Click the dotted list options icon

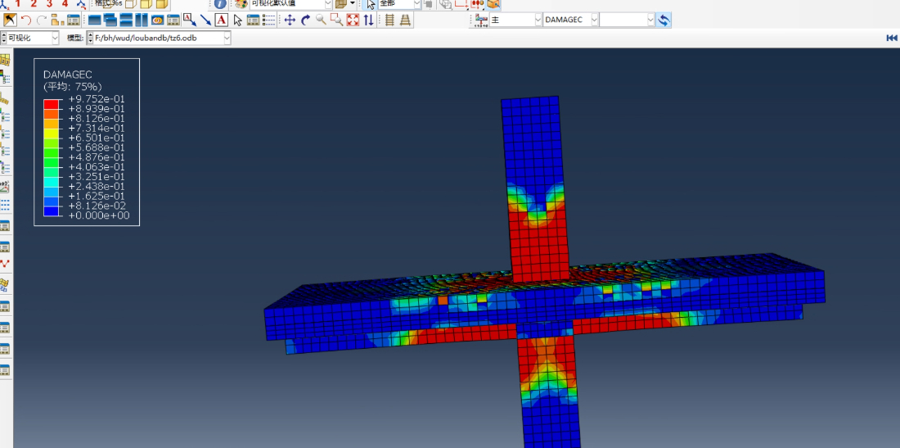tap(268, 20)
